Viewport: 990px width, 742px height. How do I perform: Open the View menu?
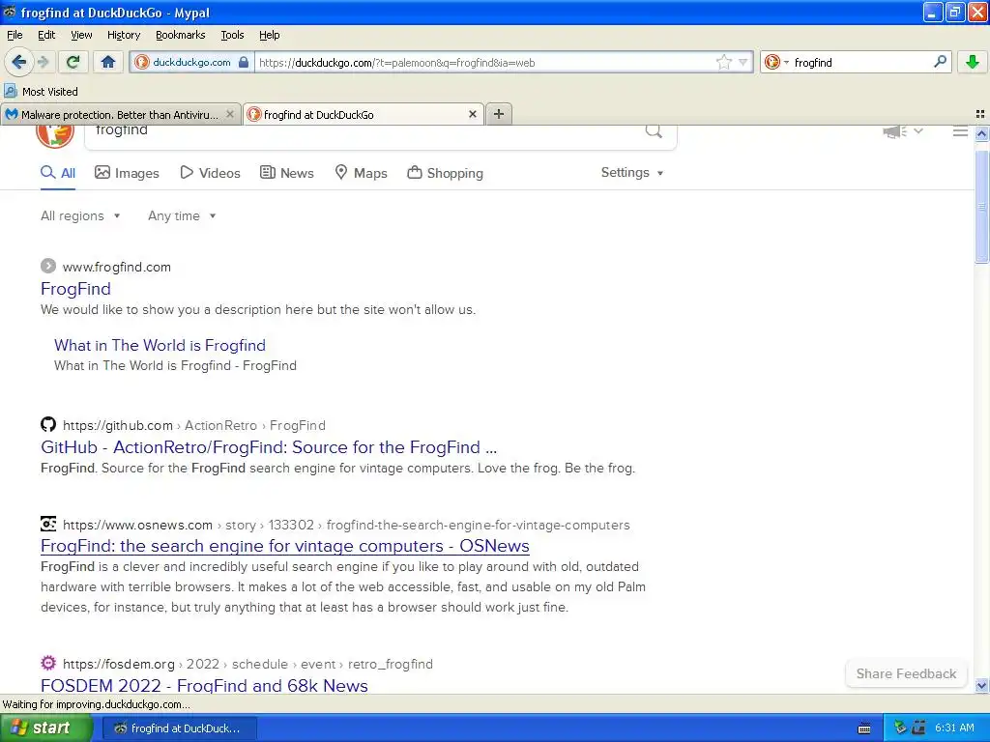pos(81,36)
